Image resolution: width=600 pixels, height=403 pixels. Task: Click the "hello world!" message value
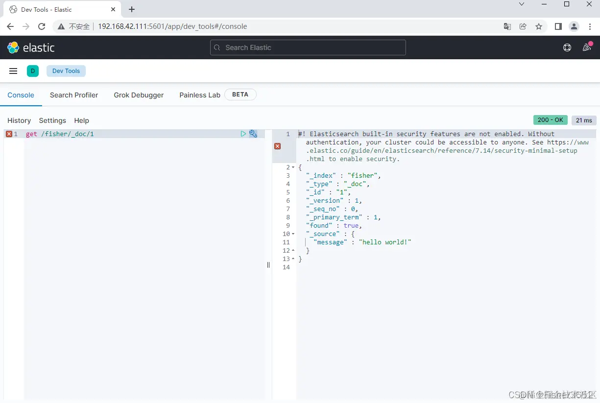(385, 242)
